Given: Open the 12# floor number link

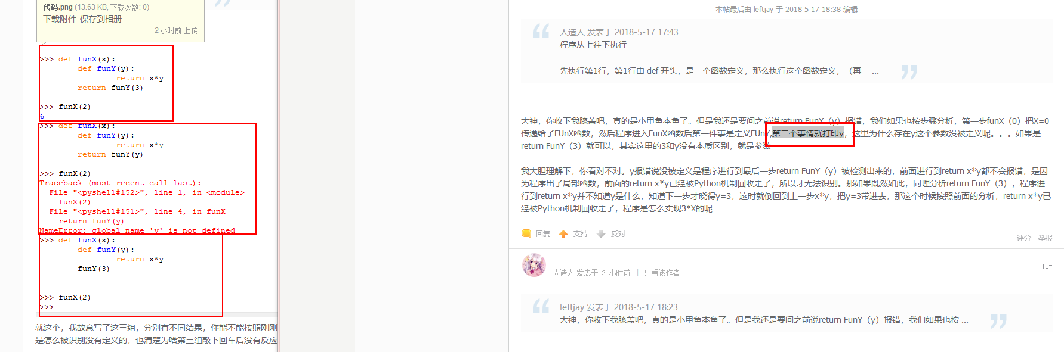Looking at the screenshot, I should 1047,266.
